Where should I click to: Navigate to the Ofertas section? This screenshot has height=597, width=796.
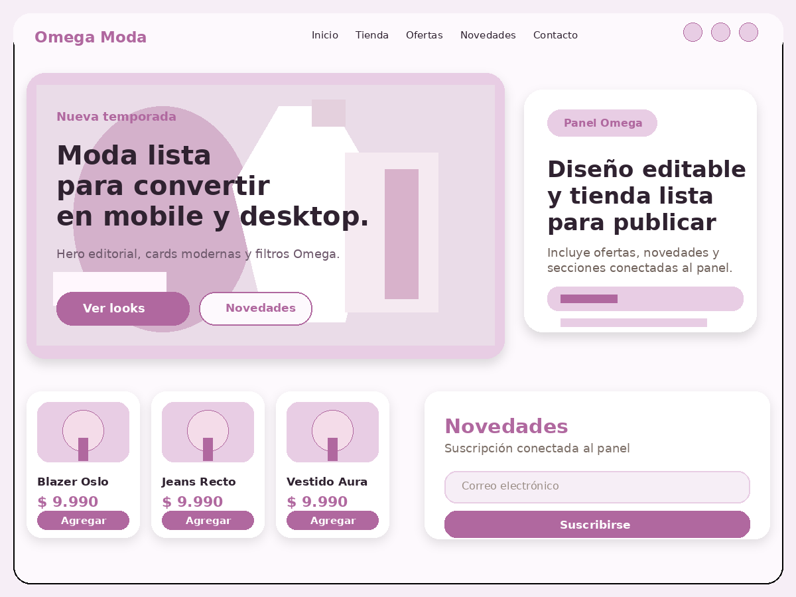pyautogui.click(x=424, y=35)
